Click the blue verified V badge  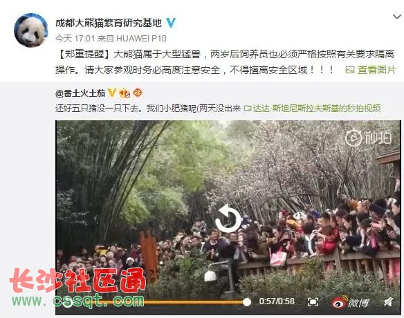(171, 23)
